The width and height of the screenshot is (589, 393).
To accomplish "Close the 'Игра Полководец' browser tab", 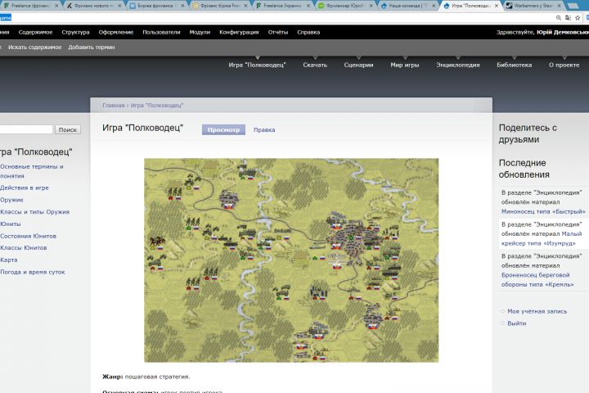I will [497, 6].
